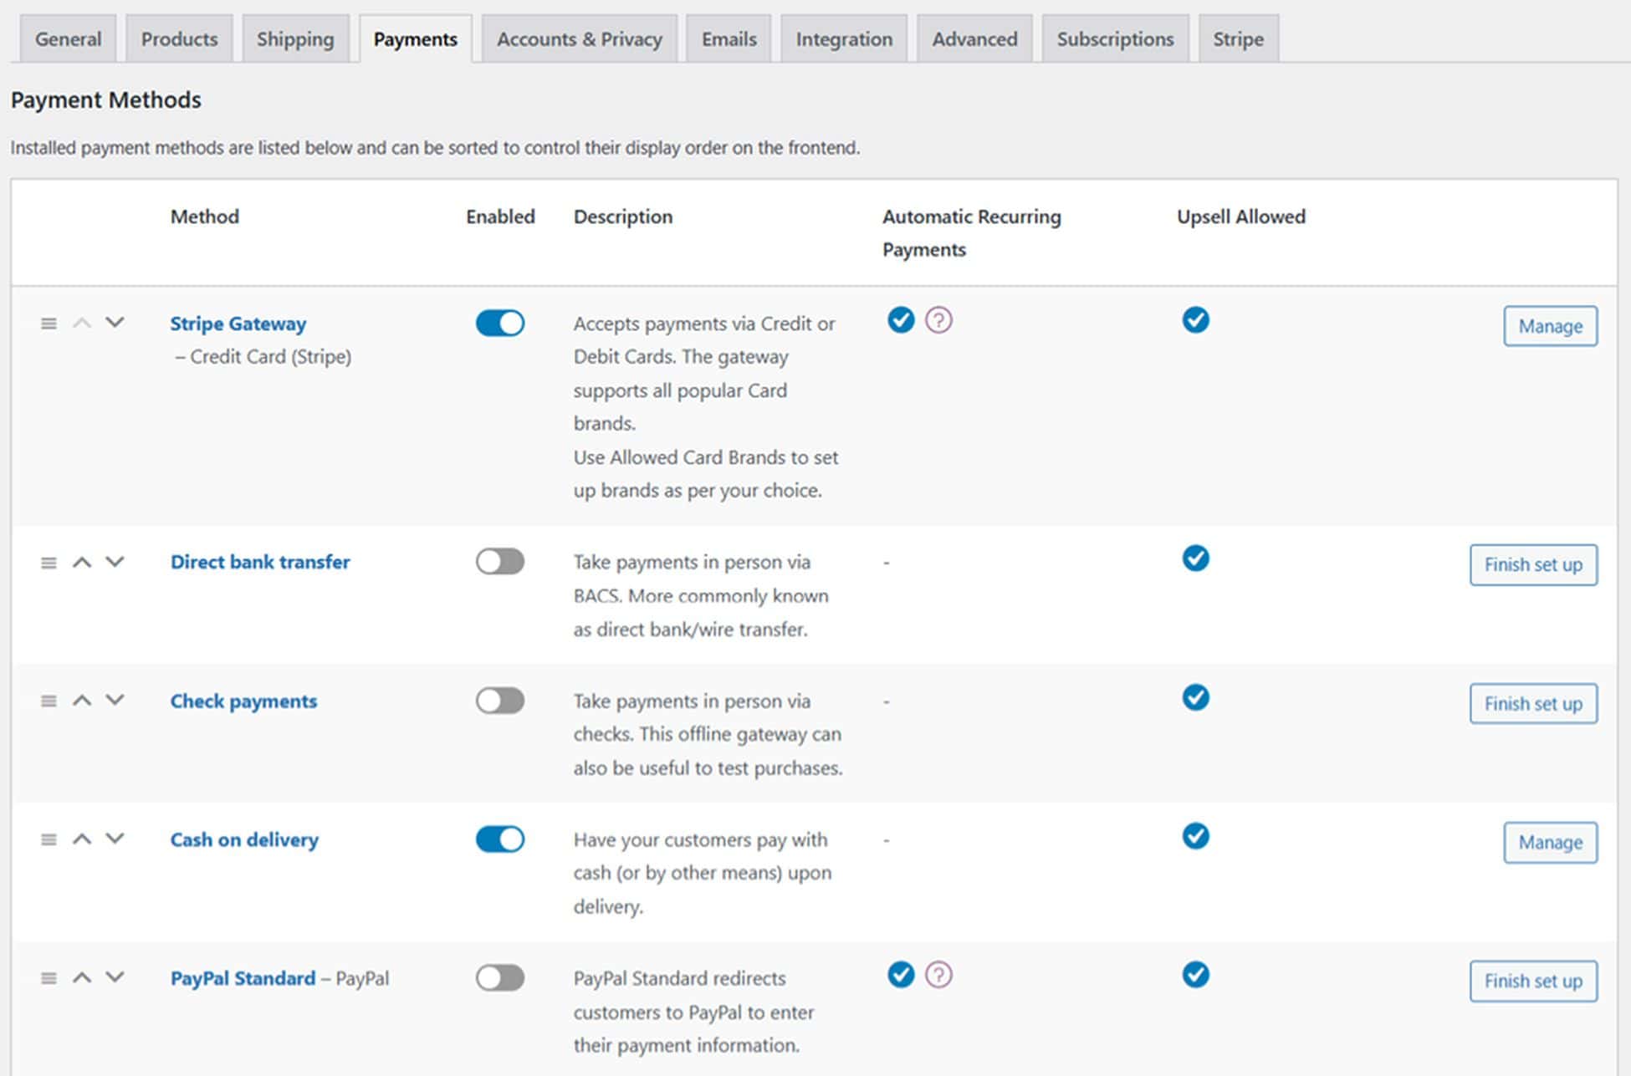Enable the Direct bank transfer payment method

point(499,562)
